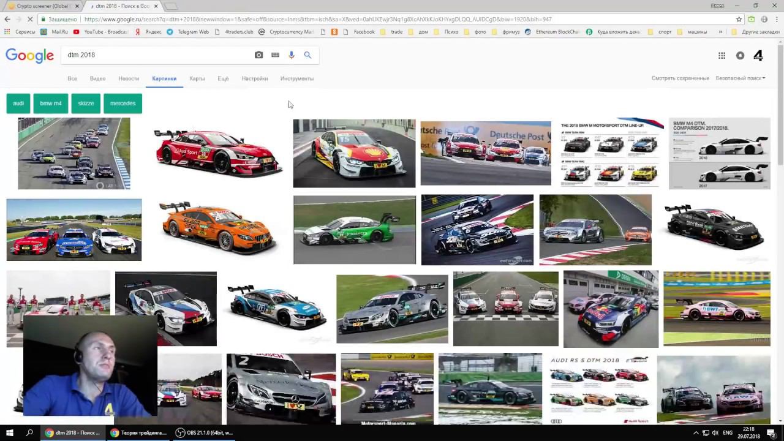This screenshot has width=784, height=441.
Task: Switch to the Карты search tab
Action: (x=197, y=78)
